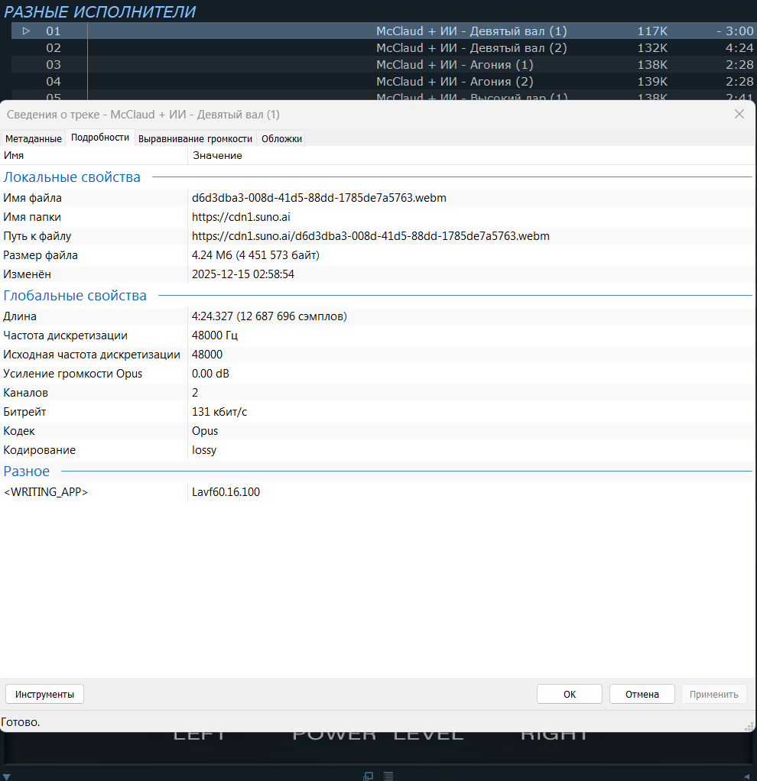Collapse the Глобальные свойства section
757x781 pixels.
coord(75,296)
